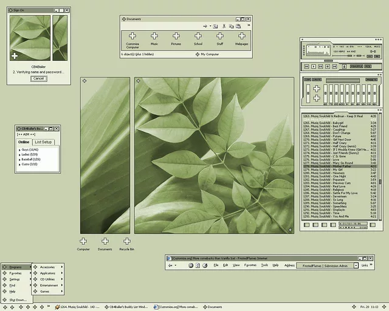Select Games in the Programs submenu

point(48,292)
